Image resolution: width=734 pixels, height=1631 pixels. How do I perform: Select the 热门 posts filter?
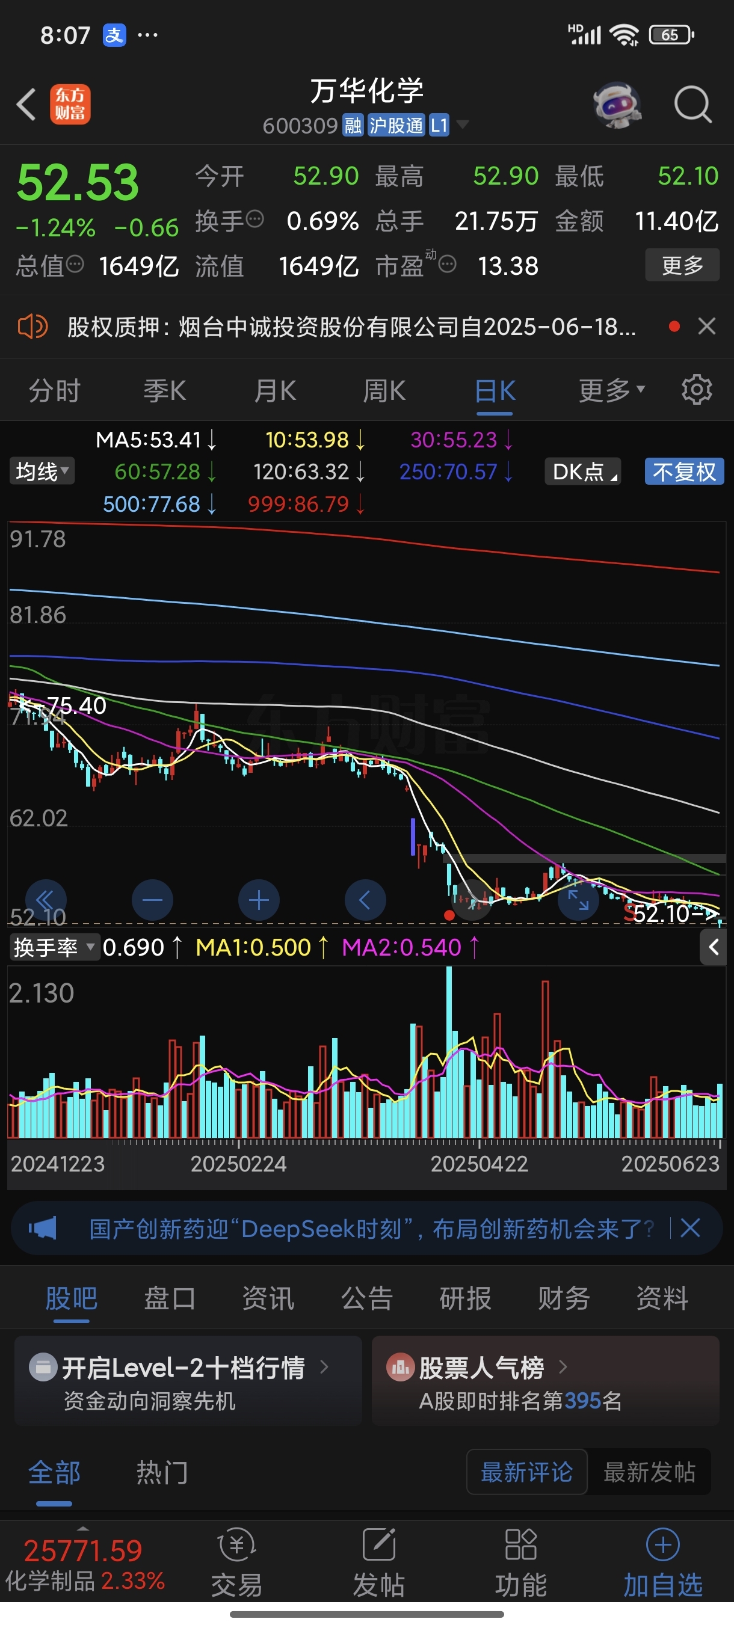pyautogui.click(x=162, y=1473)
